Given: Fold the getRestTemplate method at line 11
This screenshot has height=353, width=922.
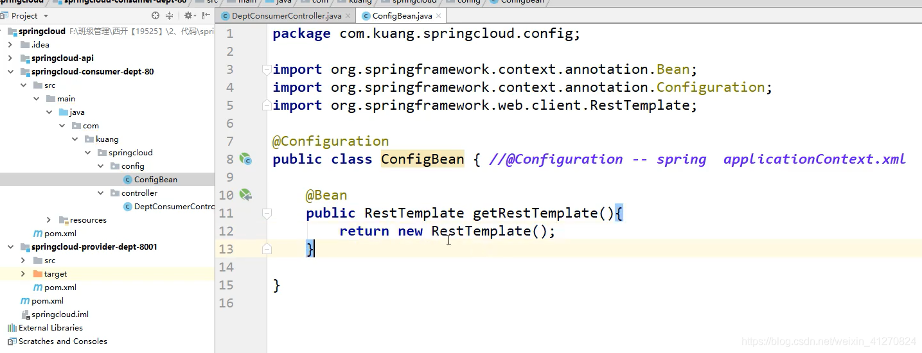Looking at the screenshot, I should (x=267, y=213).
